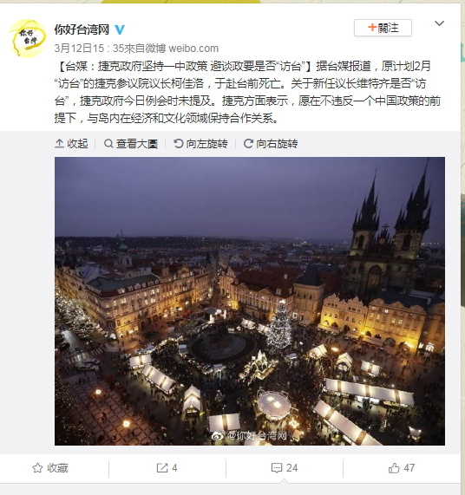Click the Prague night market photo
Screen dimensions: 465x495
point(250,301)
